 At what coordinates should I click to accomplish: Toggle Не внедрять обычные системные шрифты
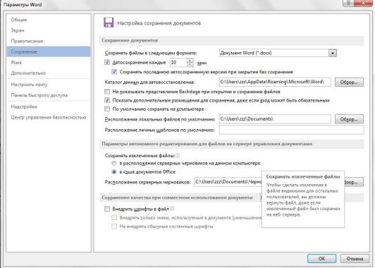click(114, 226)
